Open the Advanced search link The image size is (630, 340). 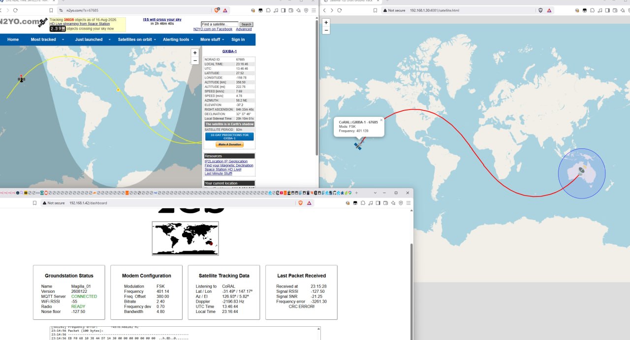(x=244, y=29)
